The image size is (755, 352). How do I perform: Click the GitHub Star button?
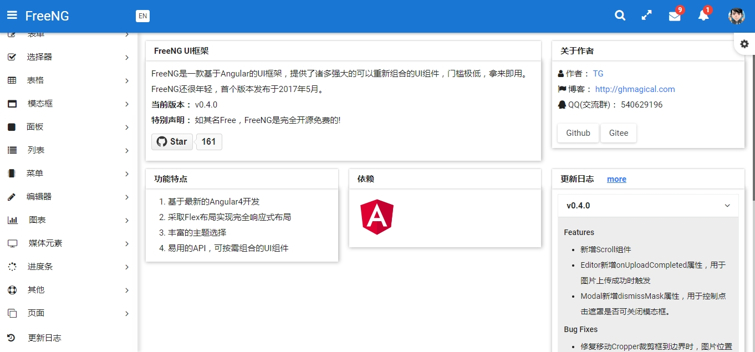point(172,142)
